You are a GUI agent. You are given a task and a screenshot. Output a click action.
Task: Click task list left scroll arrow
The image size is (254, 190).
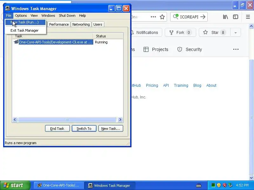(15, 120)
